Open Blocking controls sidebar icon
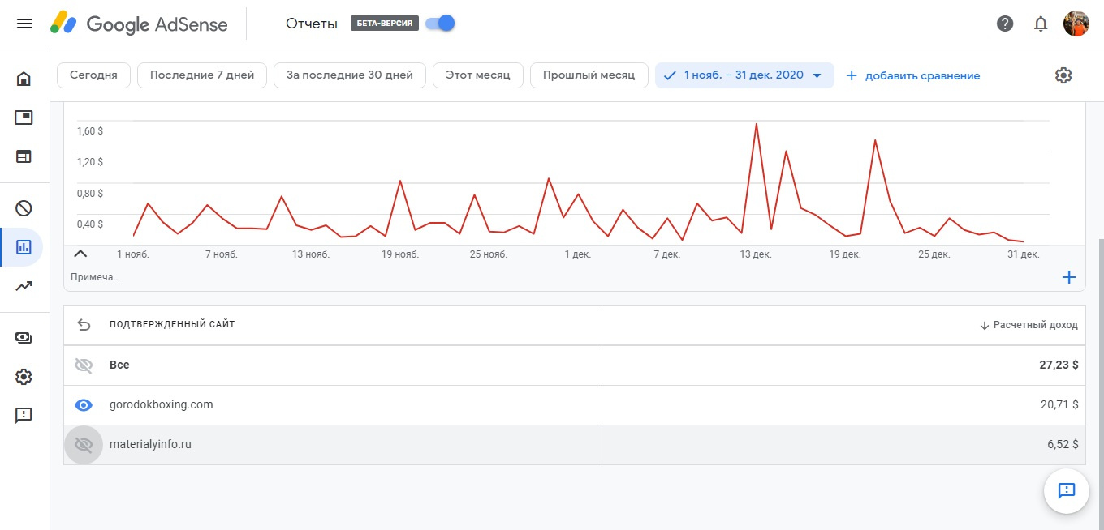The width and height of the screenshot is (1104, 530). [x=24, y=208]
